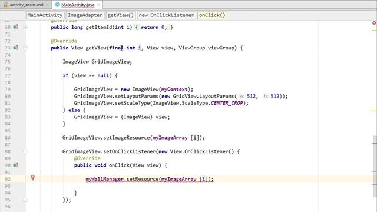Click fold end marker on line 95
Image resolution: width=377 pixels, height=212 pixels.
(x=25, y=200)
